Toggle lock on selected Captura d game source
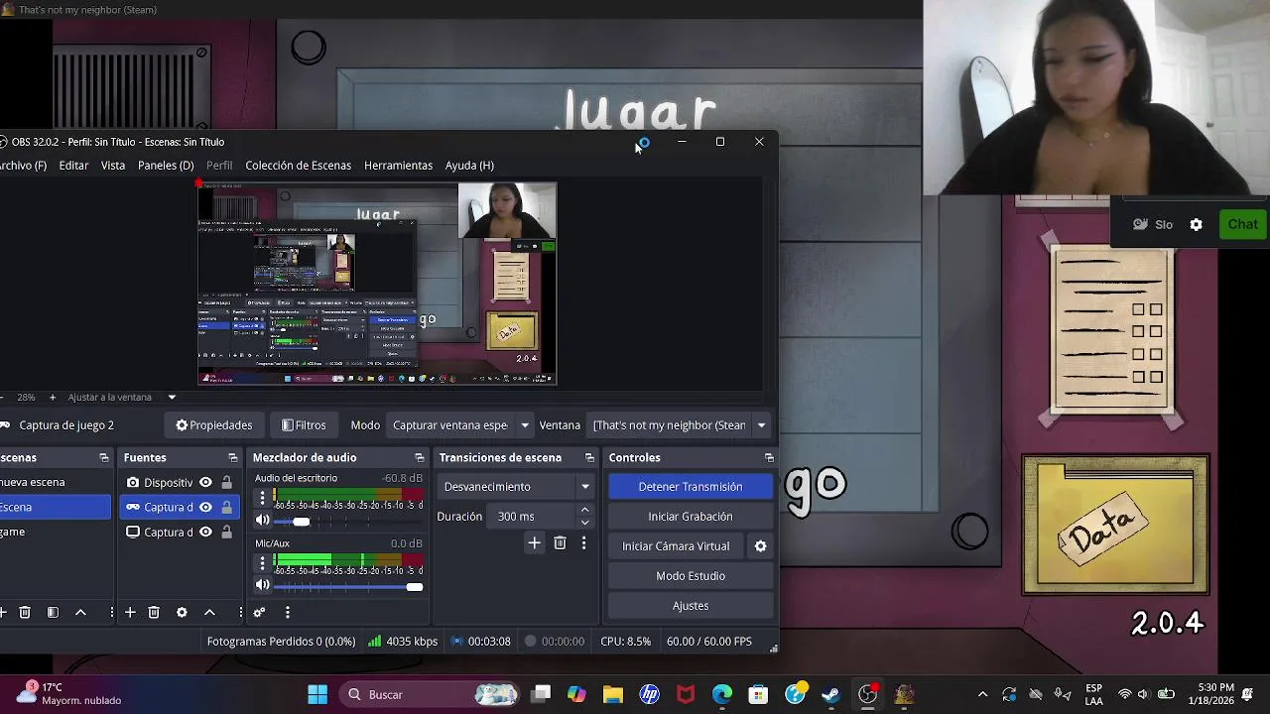 point(226,507)
